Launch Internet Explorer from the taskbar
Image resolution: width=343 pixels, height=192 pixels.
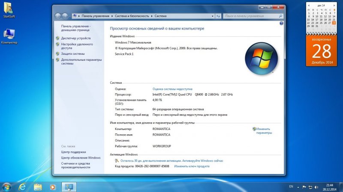pyautogui.click(x=22, y=187)
